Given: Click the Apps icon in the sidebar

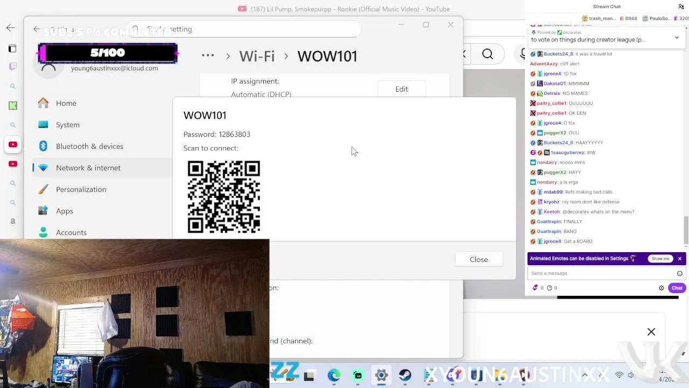Looking at the screenshot, I should (44, 211).
